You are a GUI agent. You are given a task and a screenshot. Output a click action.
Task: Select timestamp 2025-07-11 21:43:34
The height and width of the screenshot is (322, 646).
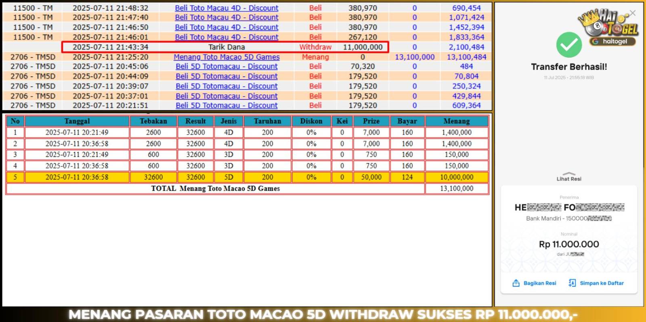click(111, 47)
